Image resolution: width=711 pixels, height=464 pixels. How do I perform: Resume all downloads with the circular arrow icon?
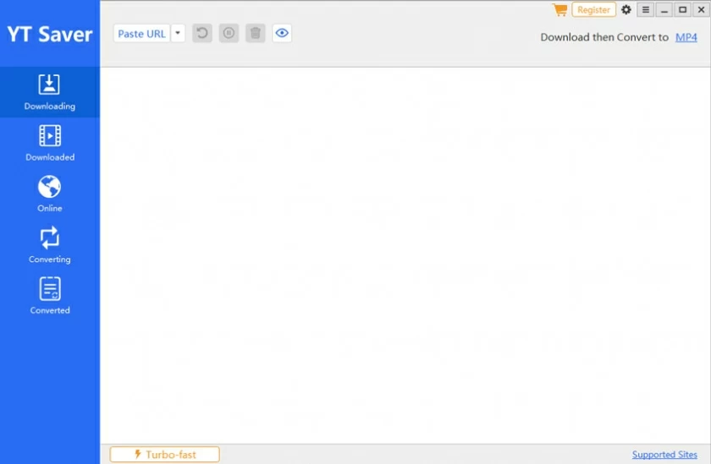(x=201, y=34)
